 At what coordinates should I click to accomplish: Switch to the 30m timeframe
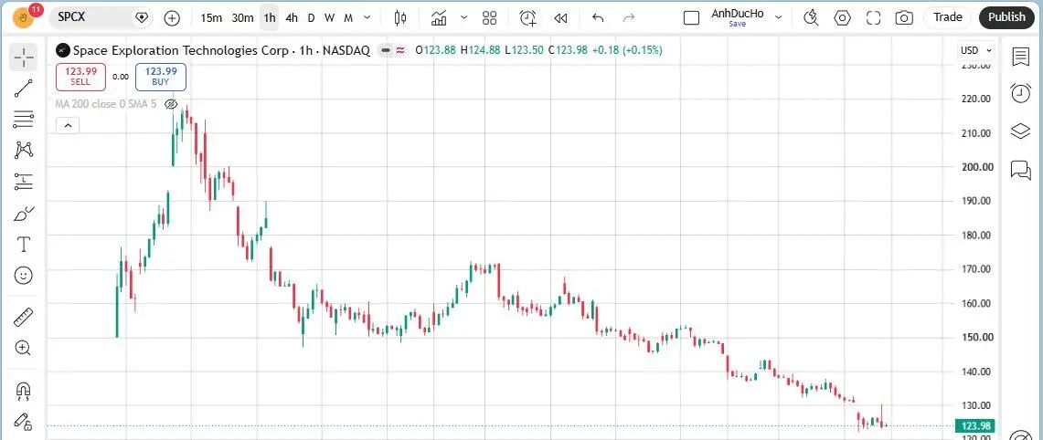(x=242, y=18)
